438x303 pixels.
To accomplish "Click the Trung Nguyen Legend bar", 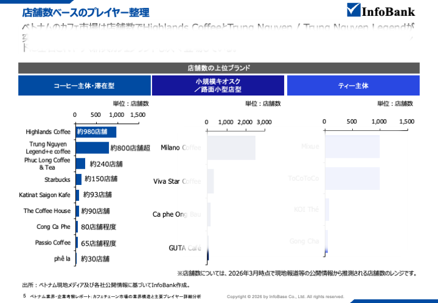I will click(x=92, y=148).
